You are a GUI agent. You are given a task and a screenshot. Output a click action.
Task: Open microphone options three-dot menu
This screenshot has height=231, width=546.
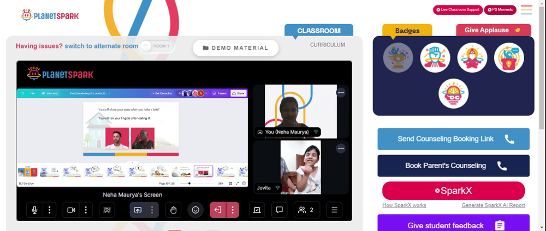[50, 210]
